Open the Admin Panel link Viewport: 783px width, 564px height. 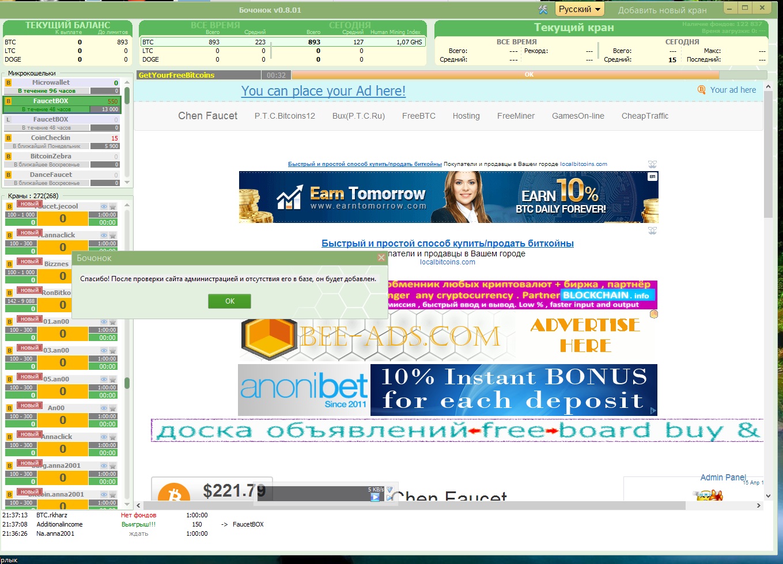[723, 477]
